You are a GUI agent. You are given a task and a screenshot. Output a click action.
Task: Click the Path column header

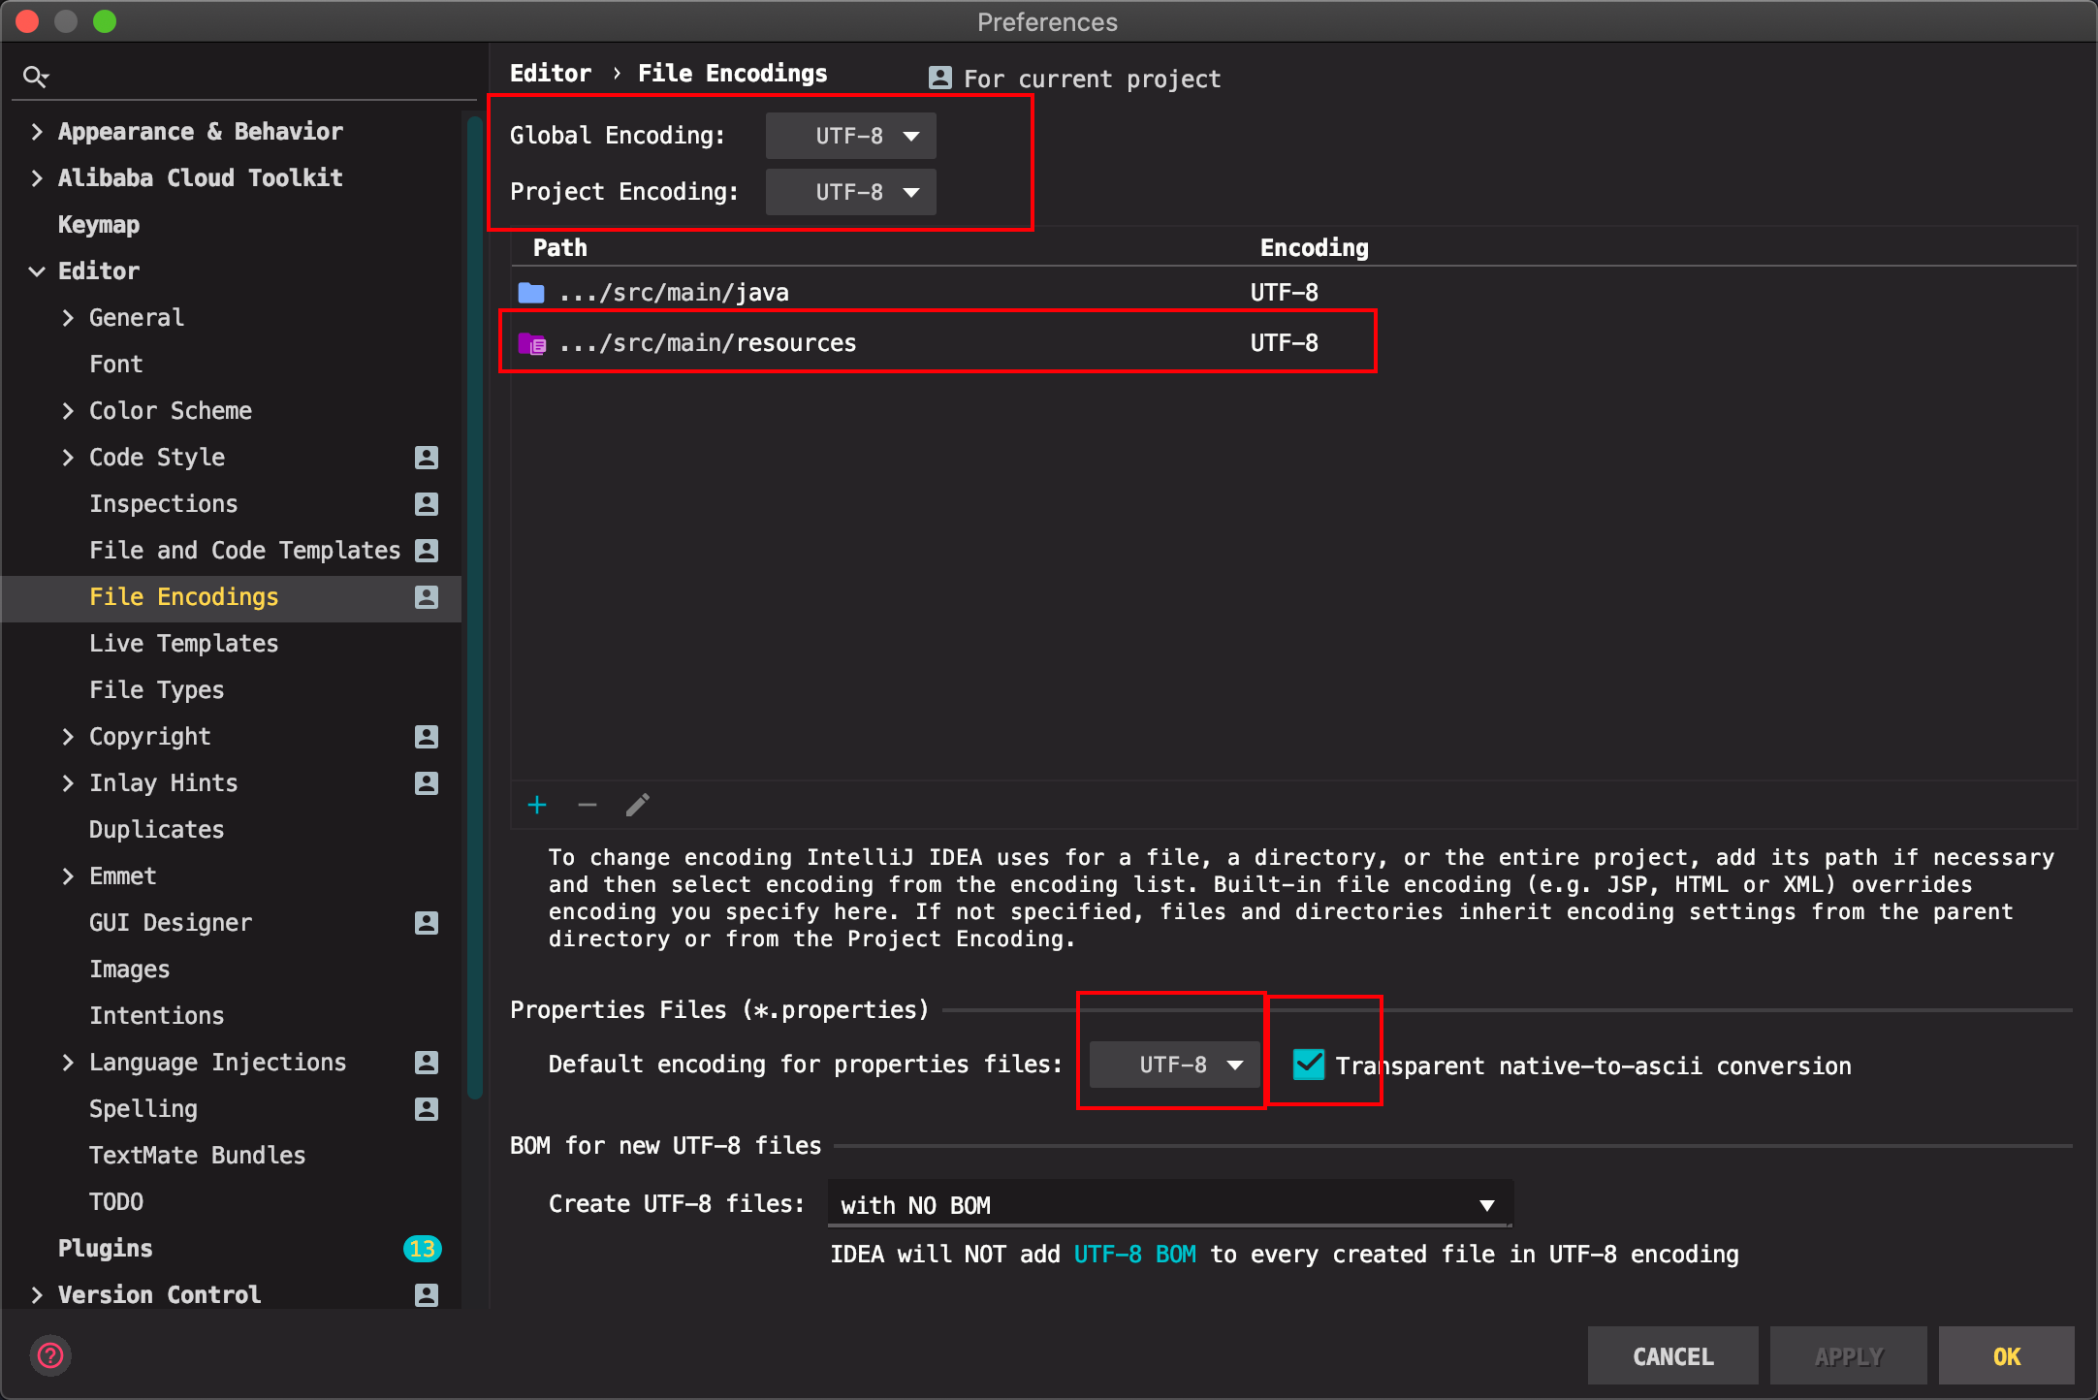coord(560,248)
